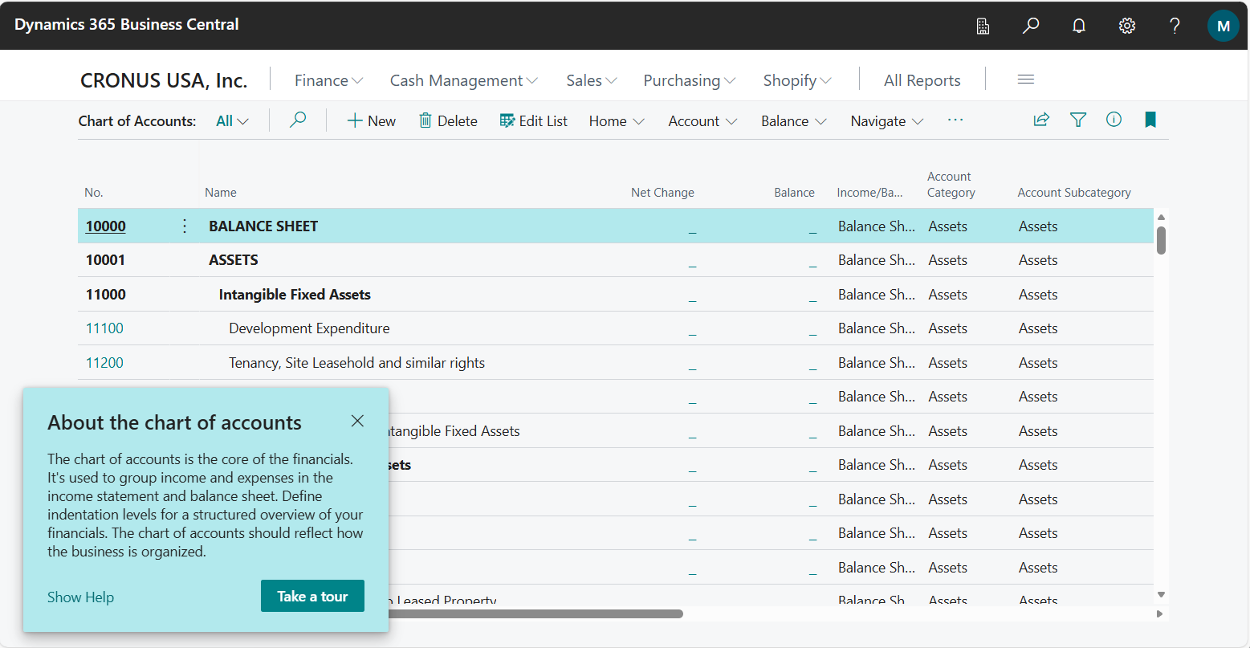Open Dynamics 365 settings gear
1250x648 pixels.
pos(1126,25)
